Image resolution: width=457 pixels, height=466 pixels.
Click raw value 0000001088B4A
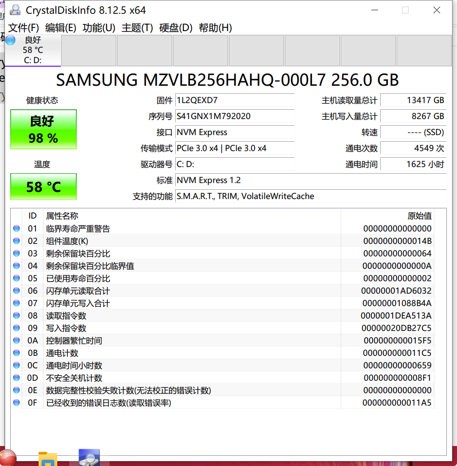tap(397, 303)
